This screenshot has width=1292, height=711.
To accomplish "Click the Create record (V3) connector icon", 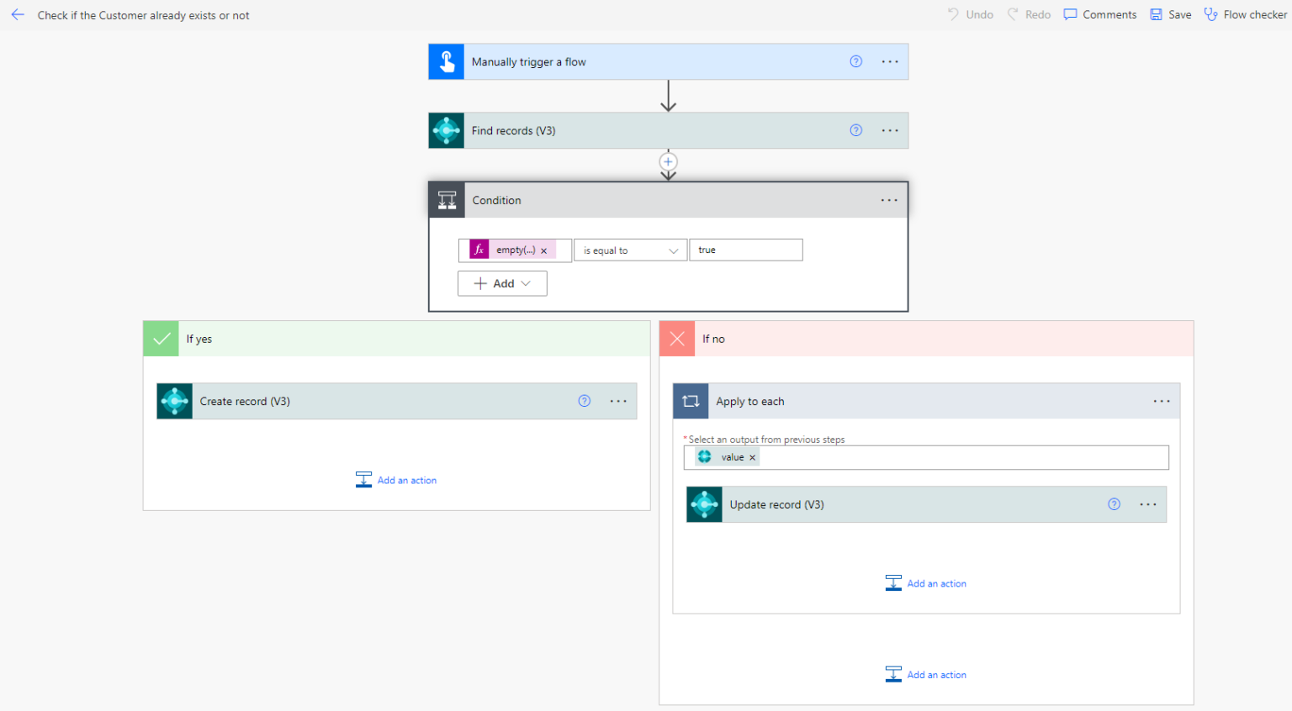I will tap(174, 401).
